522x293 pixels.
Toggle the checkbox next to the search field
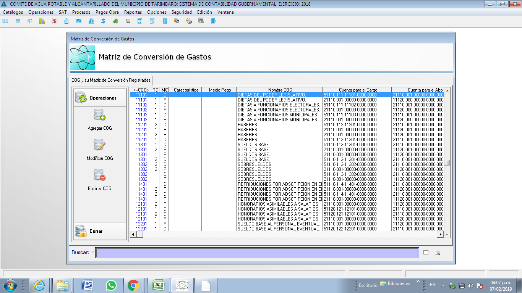[426, 253]
